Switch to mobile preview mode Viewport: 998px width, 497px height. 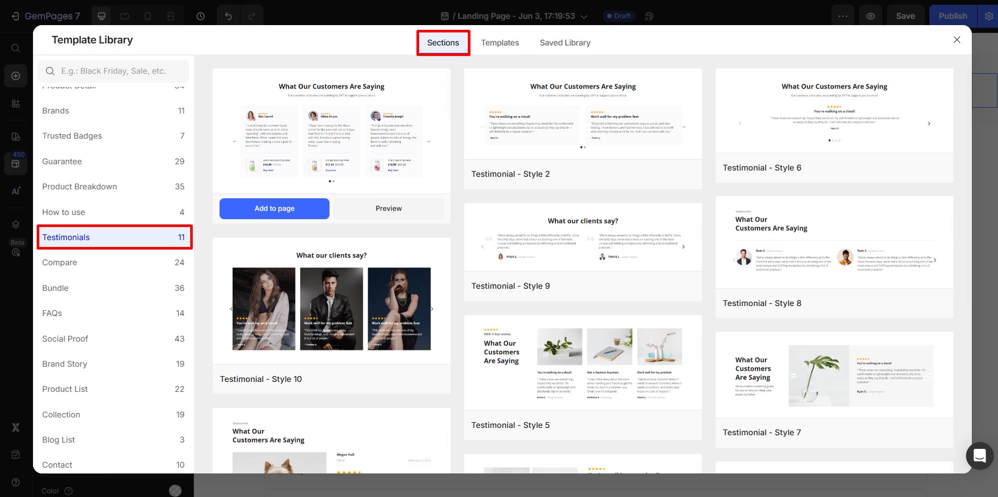(x=148, y=16)
